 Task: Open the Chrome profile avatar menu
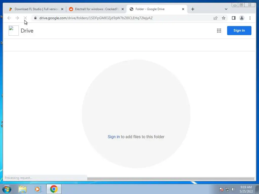(x=242, y=18)
